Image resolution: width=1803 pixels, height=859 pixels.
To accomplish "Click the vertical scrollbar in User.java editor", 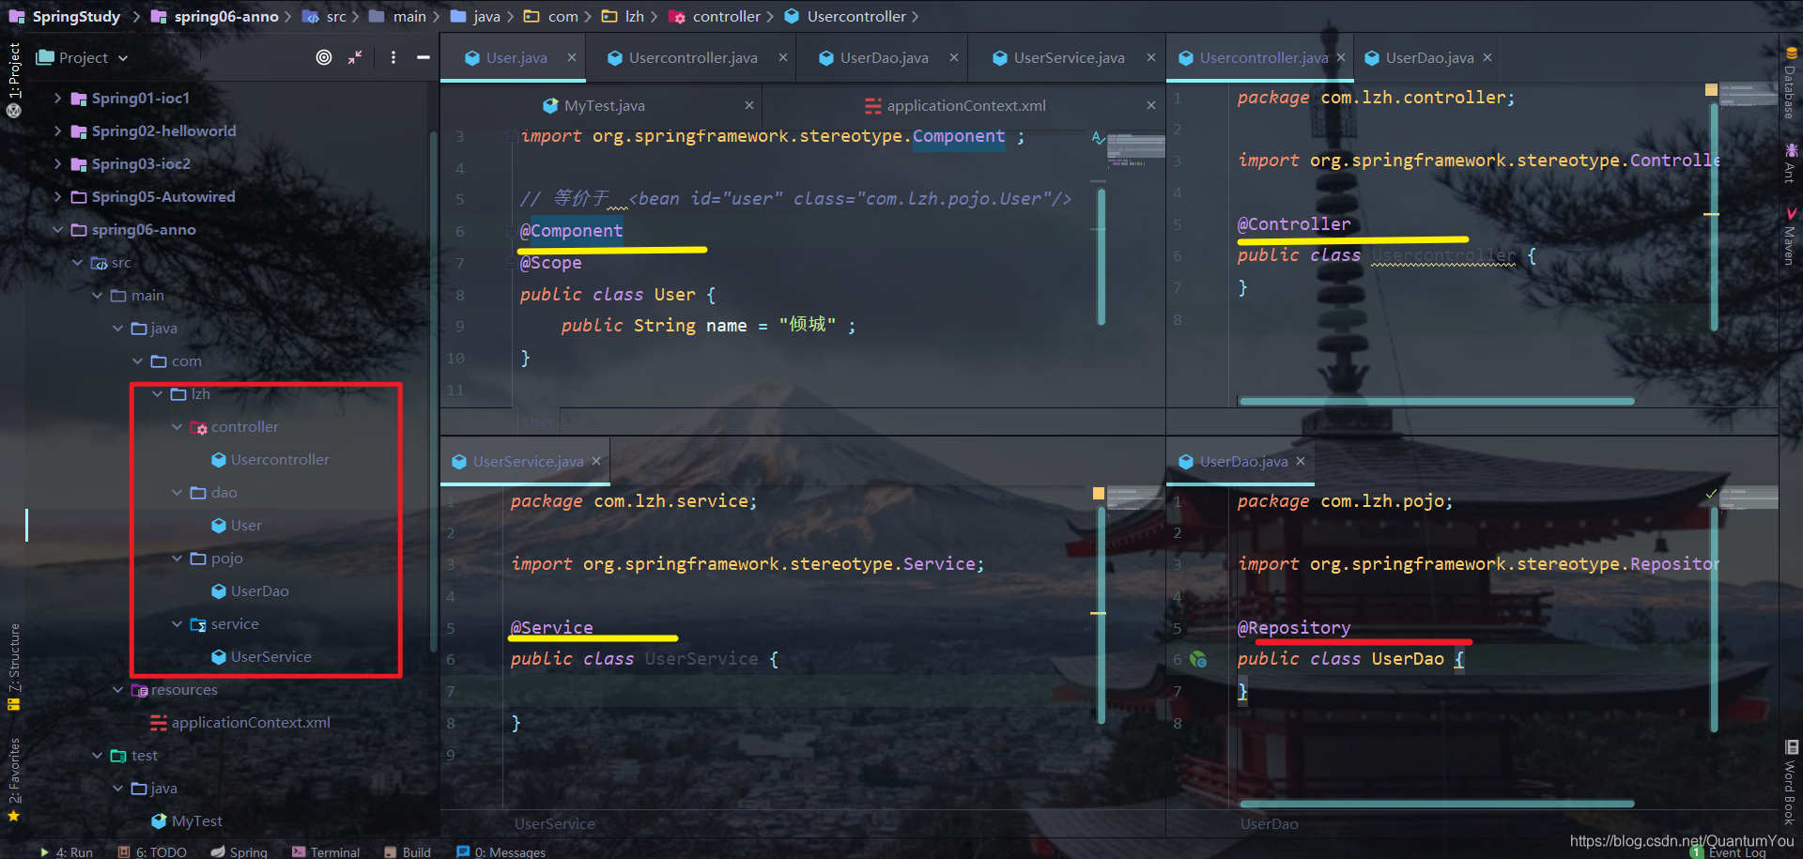I will (x=1102, y=256).
